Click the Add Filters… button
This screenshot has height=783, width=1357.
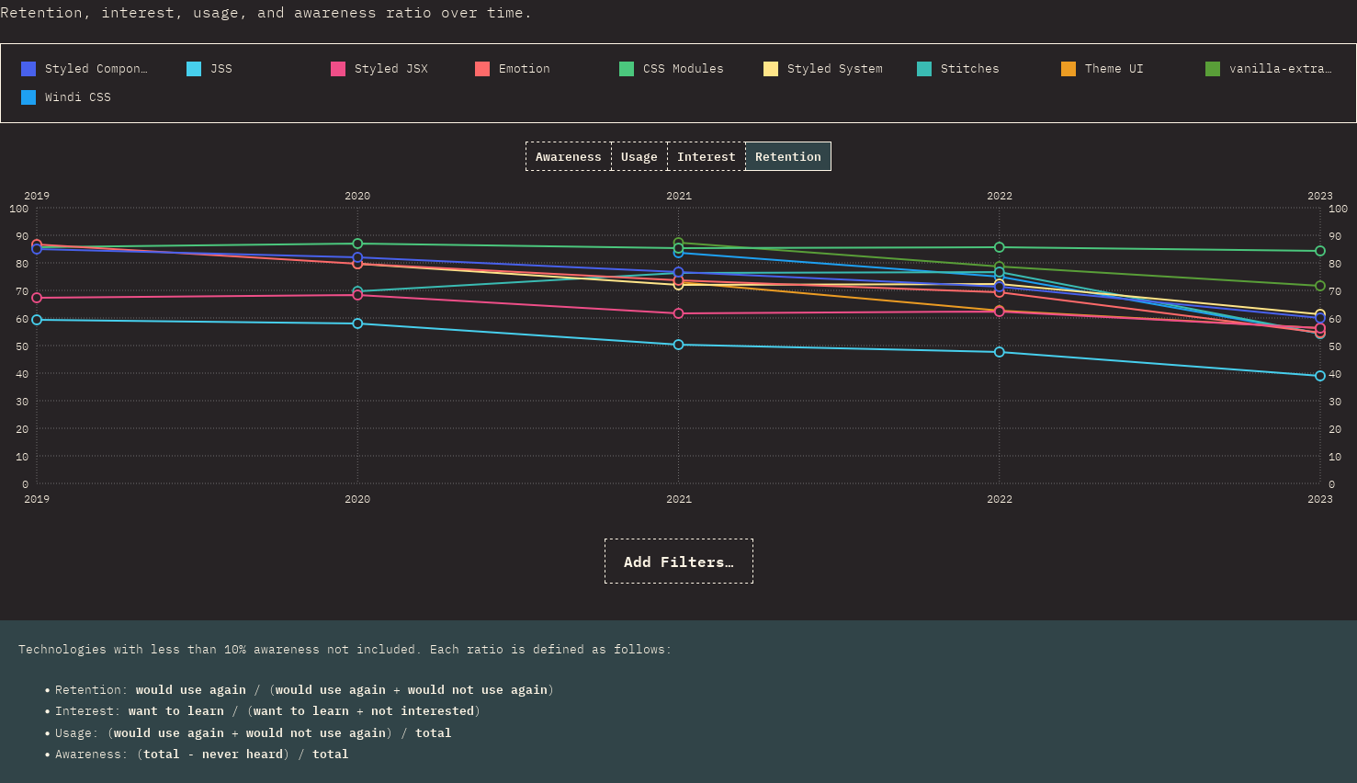pyautogui.click(x=679, y=562)
